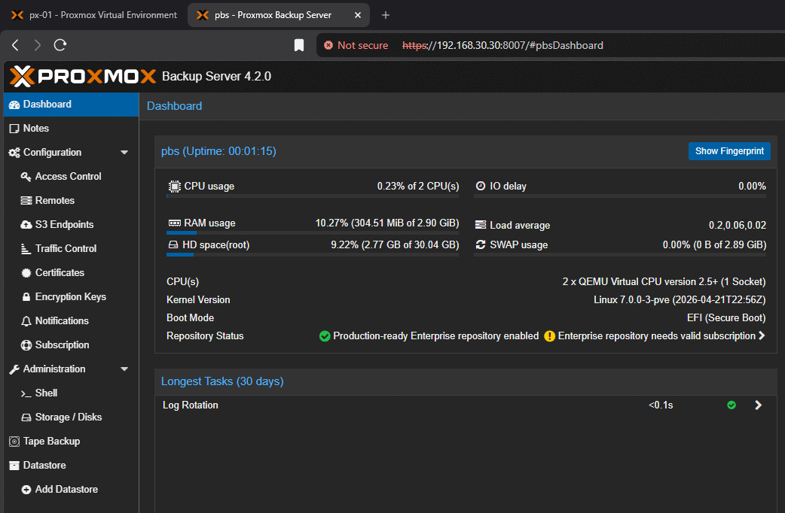Click green OK status of Log Rotation
The height and width of the screenshot is (513, 785).
point(732,405)
